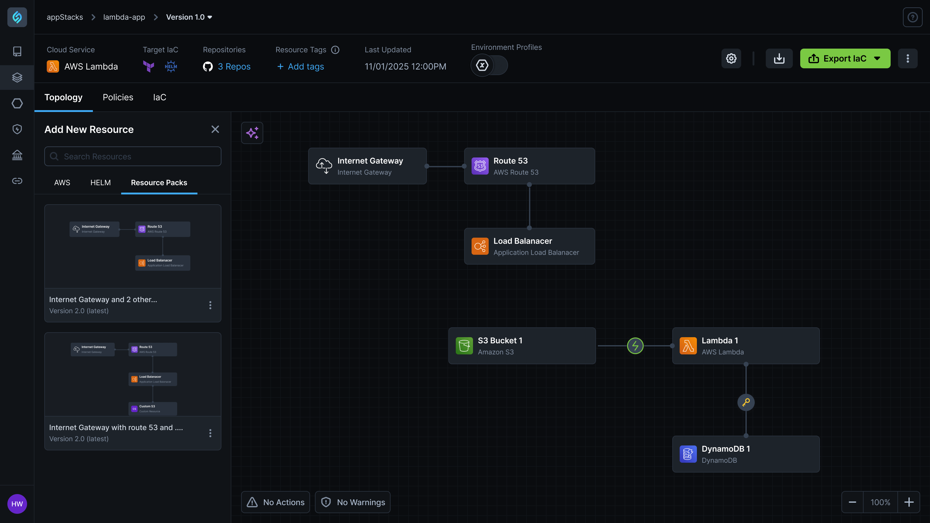Image resolution: width=930 pixels, height=523 pixels.
Task: Click the No Actions button
Action: [276, 502]
